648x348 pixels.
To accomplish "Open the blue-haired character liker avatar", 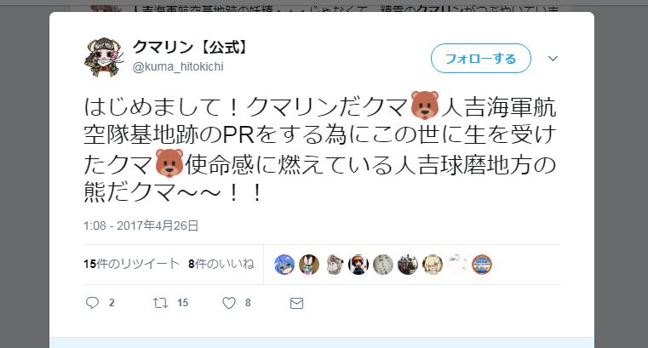I will coord(284,265).
